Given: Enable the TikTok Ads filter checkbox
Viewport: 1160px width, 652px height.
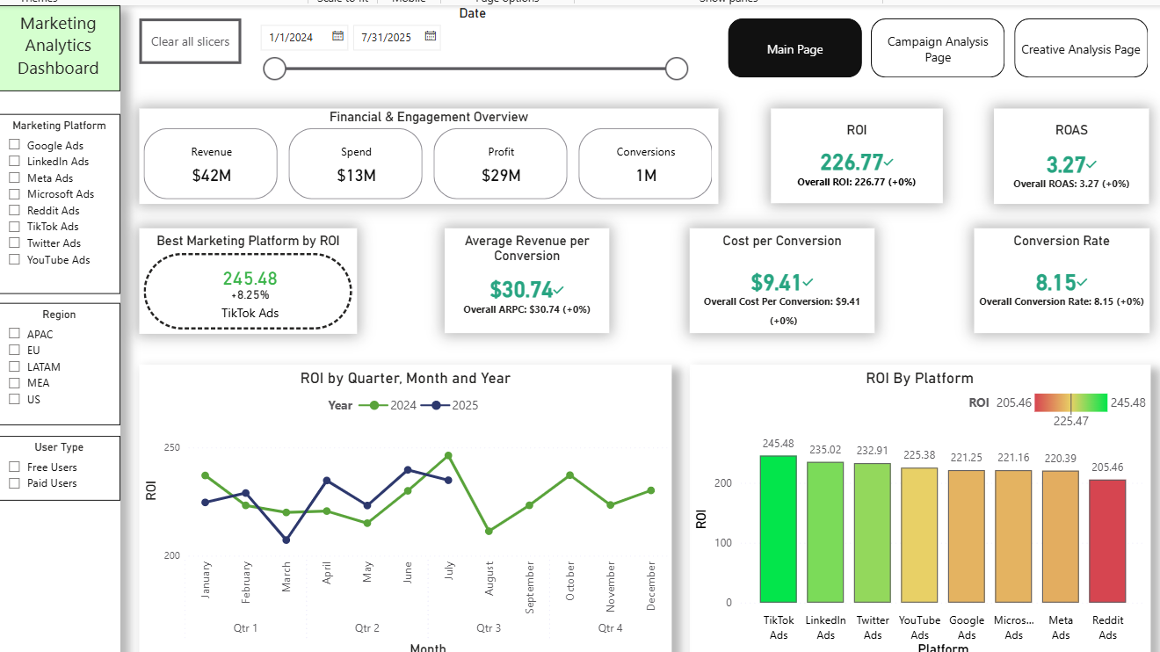Looking at the screenshot, I should pos(15,227).
